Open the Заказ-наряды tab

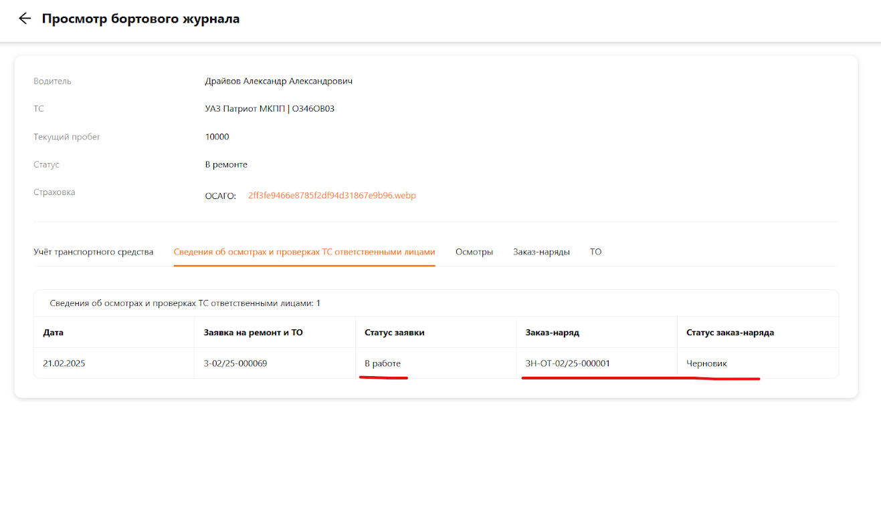click(541, 252)
